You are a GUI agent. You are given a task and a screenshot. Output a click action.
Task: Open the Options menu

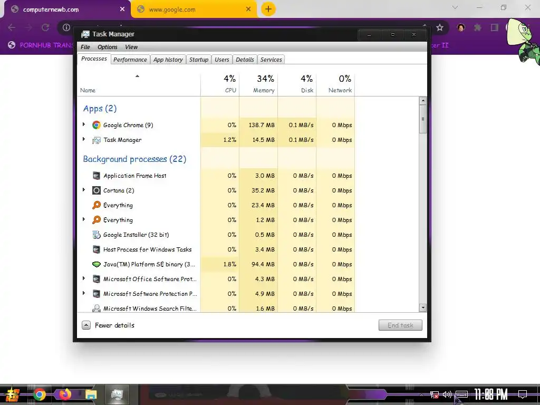(108, 47)
